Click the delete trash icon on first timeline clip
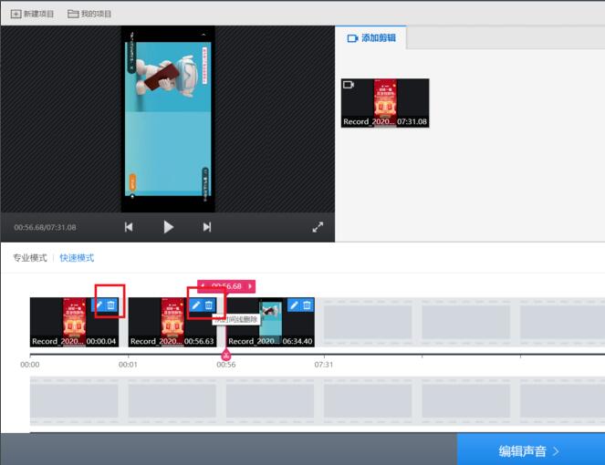The width and height of the screenshot is (605, 465). [x=111, y=305]
